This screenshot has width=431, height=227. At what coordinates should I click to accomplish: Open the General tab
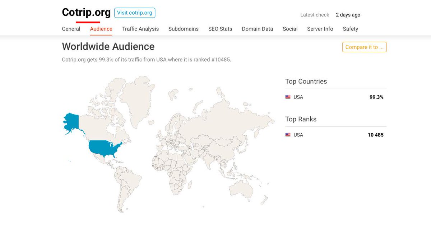tap(71, 29)
